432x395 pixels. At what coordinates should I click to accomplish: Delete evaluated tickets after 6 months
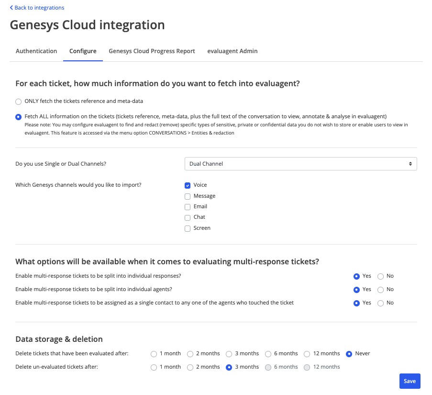[x=268, y=354]
